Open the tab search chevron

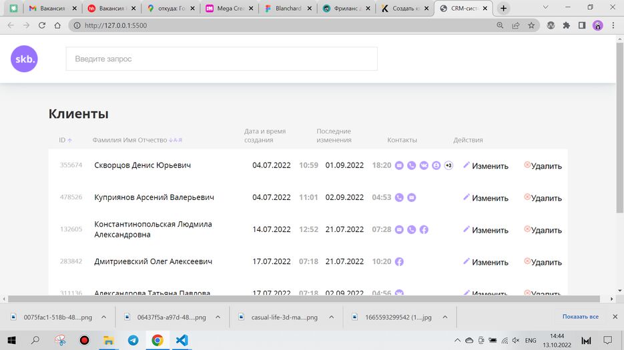[x=546, y=7]
